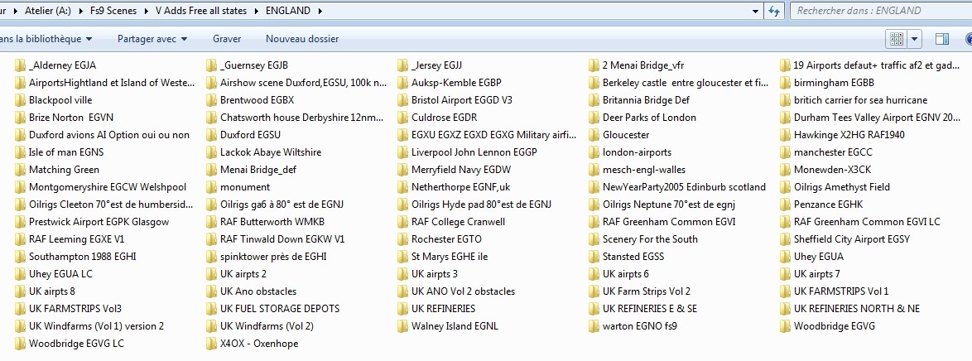Screen dimensions: 972x361
Task: Select the 'Culdrose EGDR' folder icon
Action: point(403,118)
